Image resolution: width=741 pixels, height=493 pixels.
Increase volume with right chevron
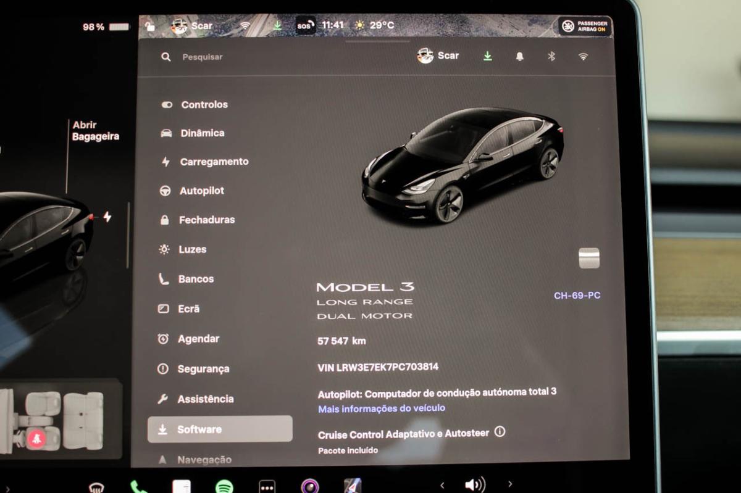pyautogui.click(x=509, y=484)
